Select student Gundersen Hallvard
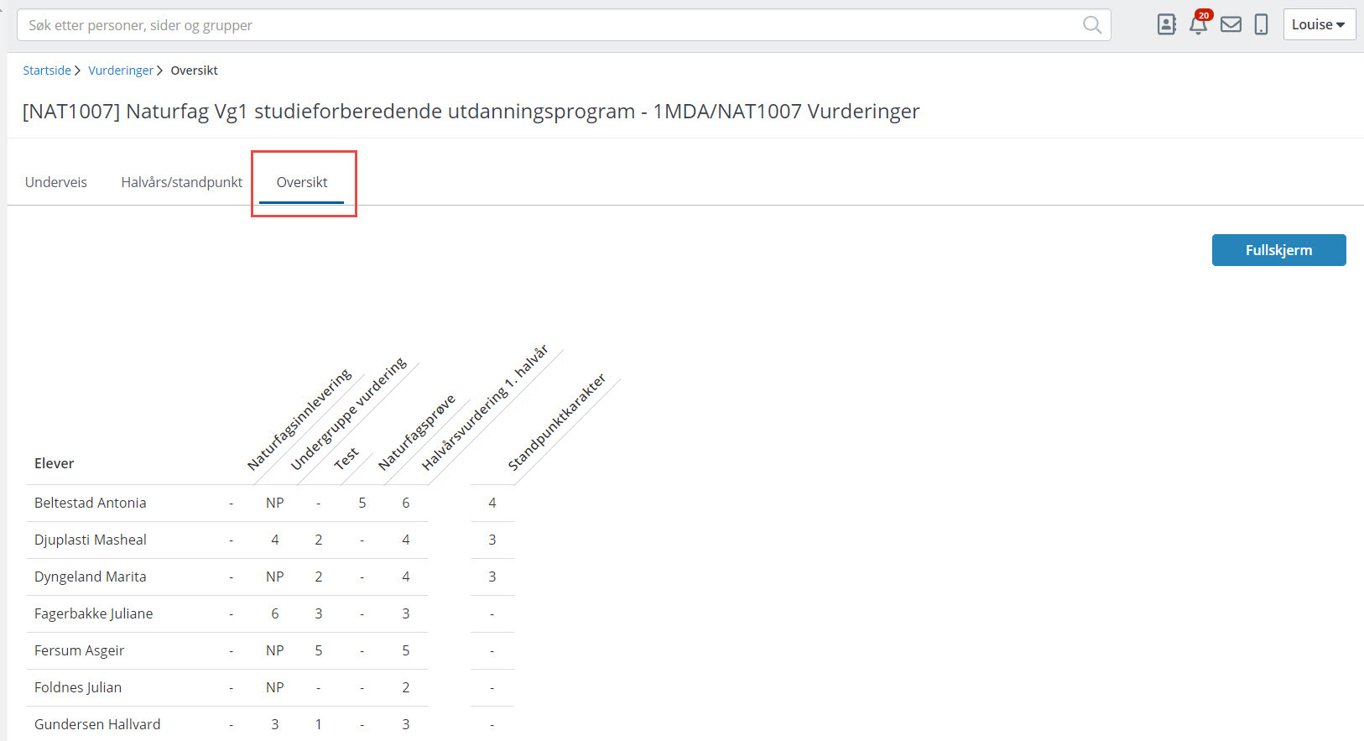The image size is (1364, 741). pos(97,724)
